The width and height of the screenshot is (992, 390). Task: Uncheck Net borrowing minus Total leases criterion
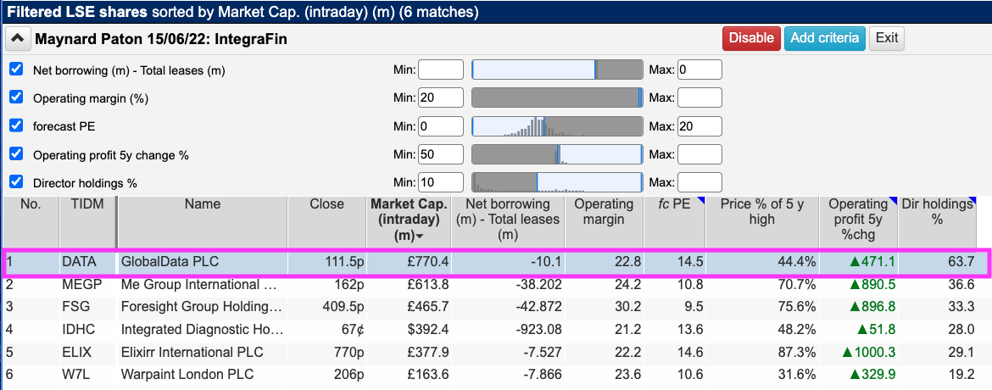tap(16, 70)
